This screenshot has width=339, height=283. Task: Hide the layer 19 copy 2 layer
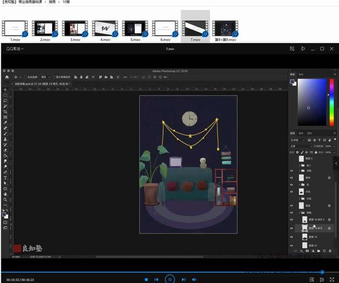[x=292, y=219]
